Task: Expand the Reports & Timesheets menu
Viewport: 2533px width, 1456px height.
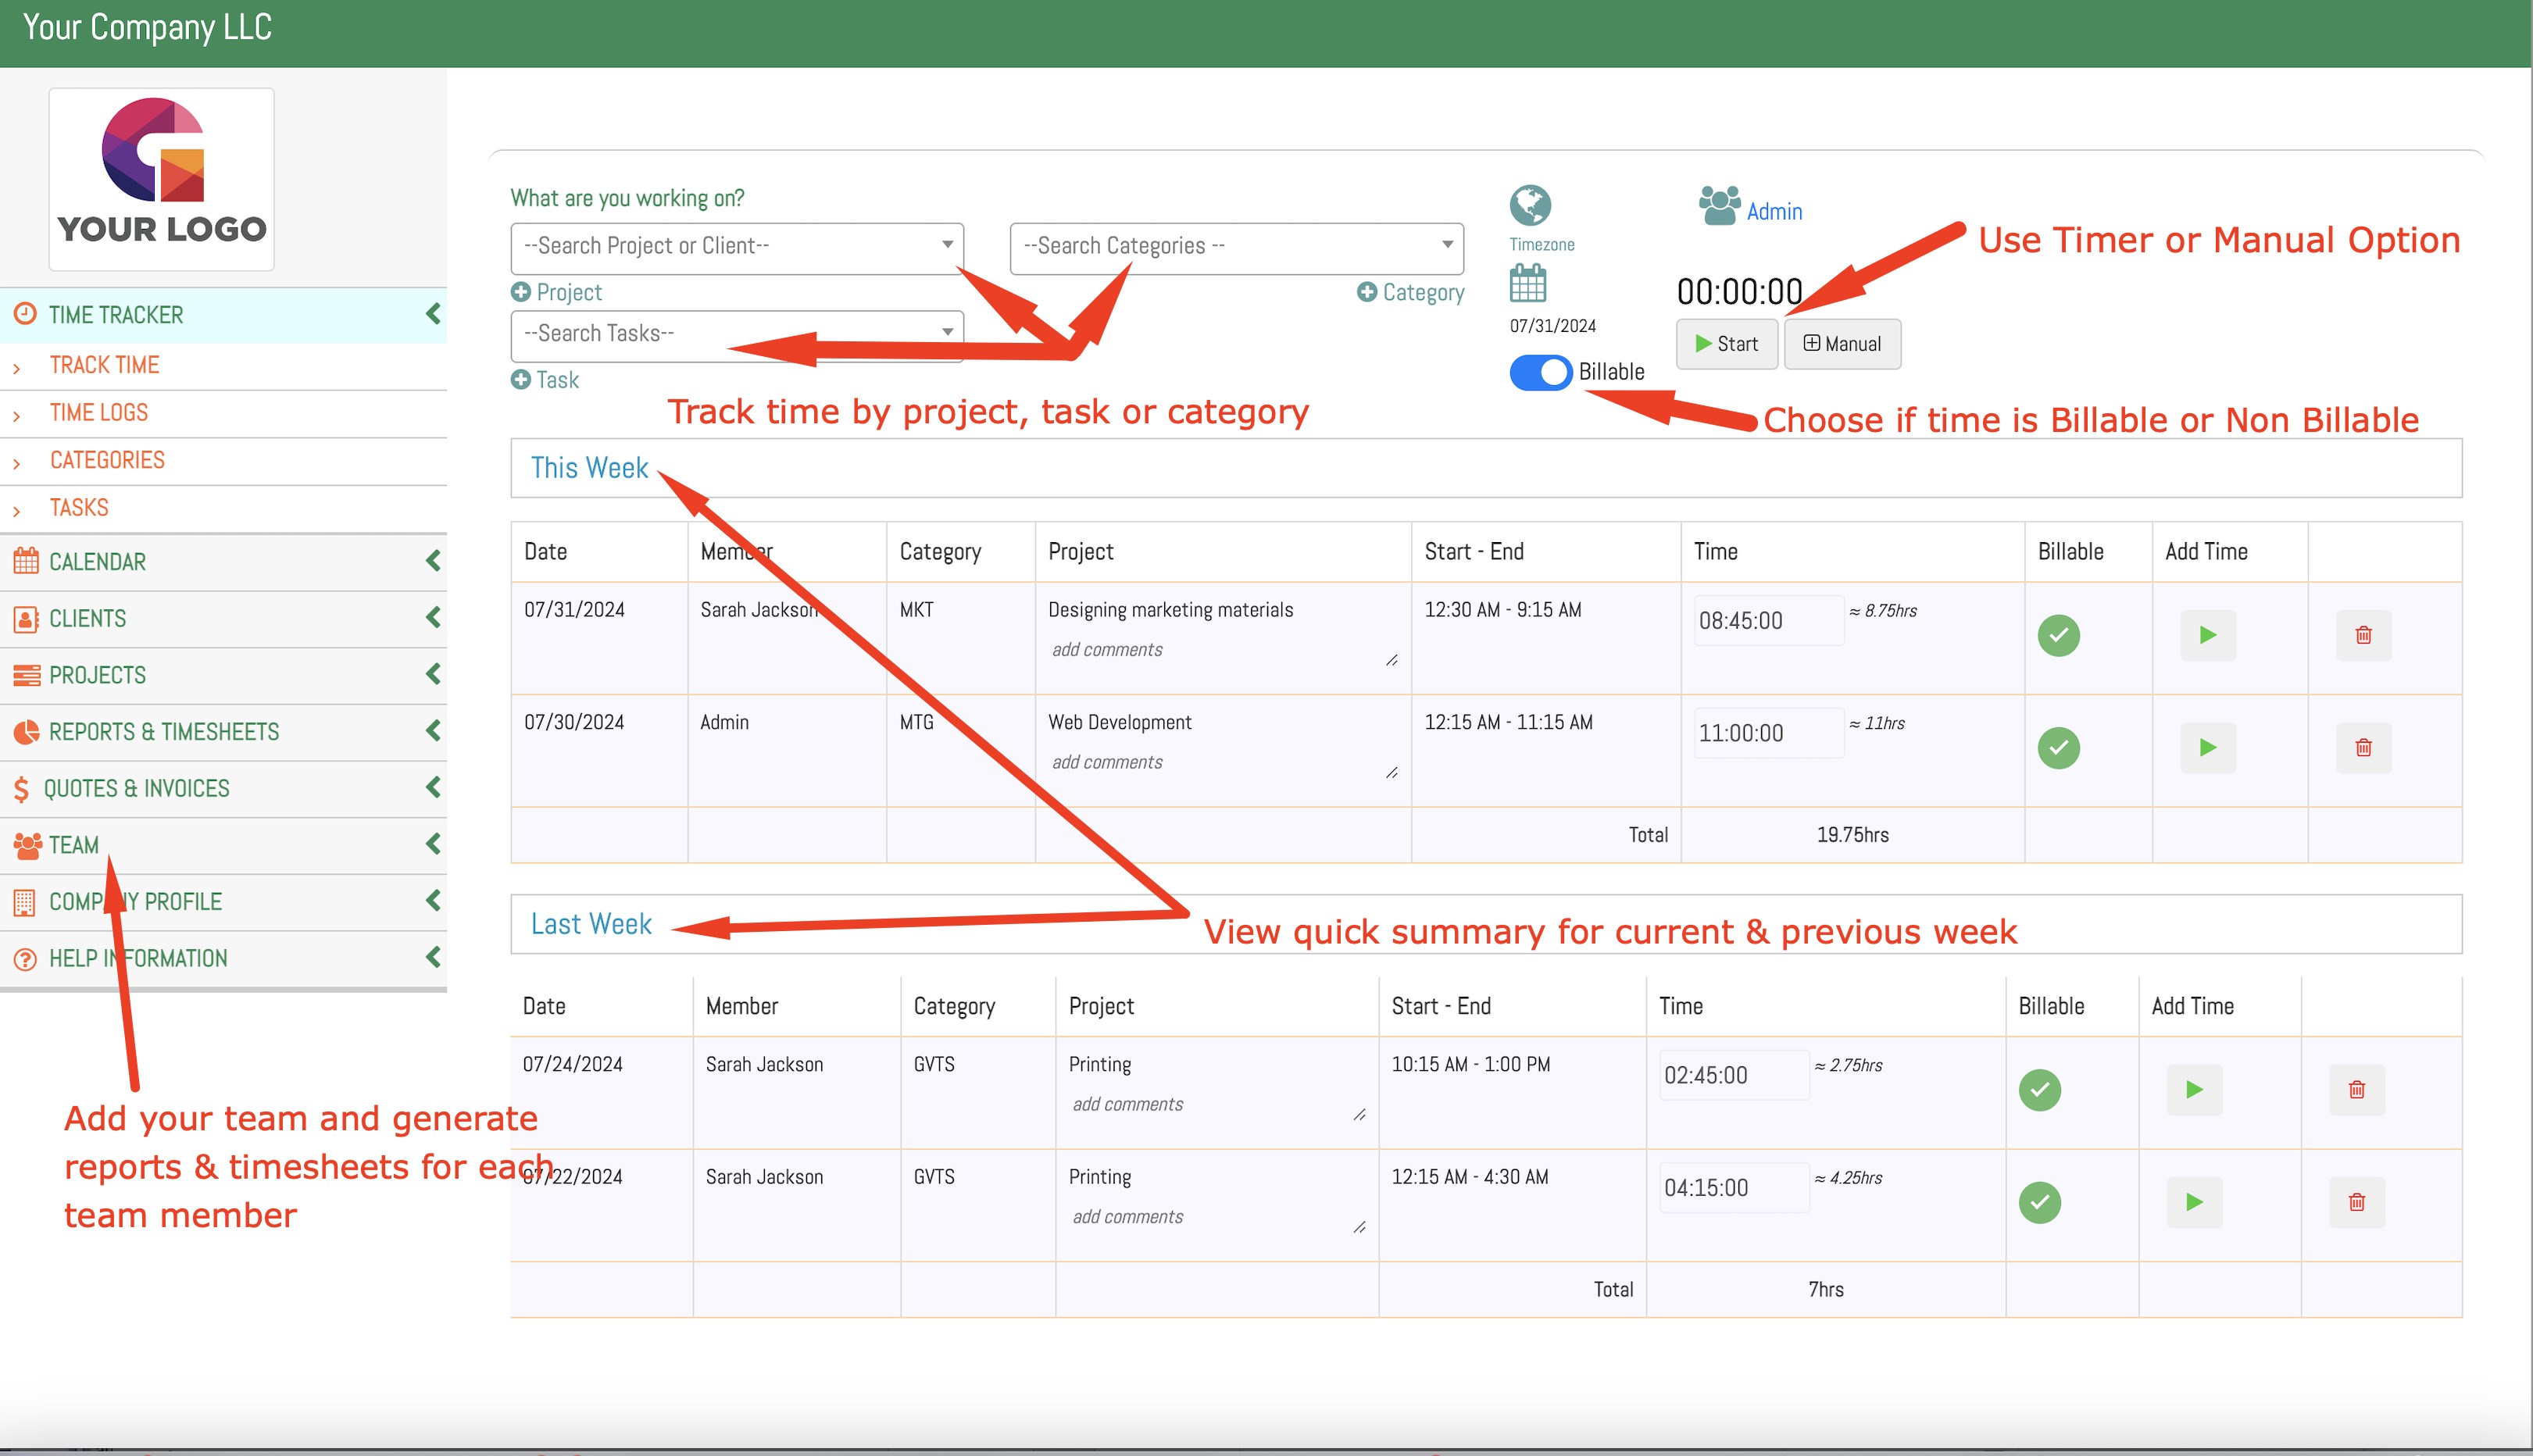Action: click(x=164, y=731)
